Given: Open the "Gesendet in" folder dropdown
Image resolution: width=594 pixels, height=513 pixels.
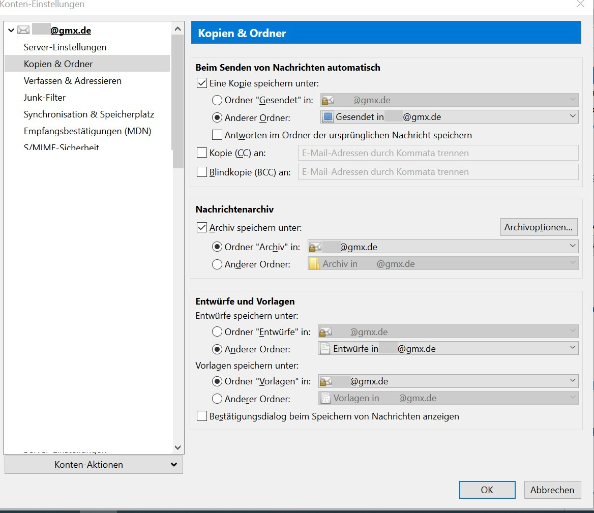Looking at the screenshot, I should click(449, 117).
